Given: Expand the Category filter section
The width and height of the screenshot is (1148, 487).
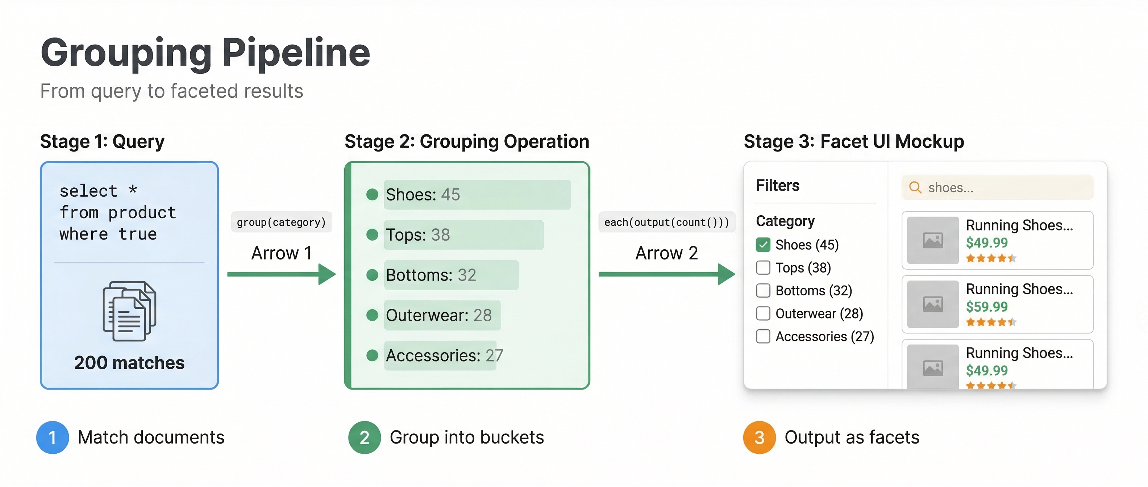Looking at the screenshot, I should pyautogui.click(x=785, y=221).
